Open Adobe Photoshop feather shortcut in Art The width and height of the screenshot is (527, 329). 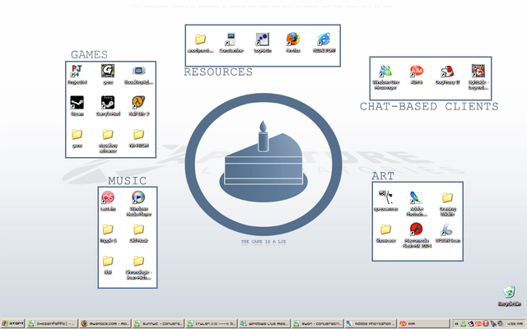tap(416, 197)
